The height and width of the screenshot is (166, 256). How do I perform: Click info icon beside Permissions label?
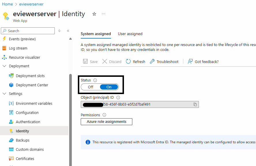(104, 115)
